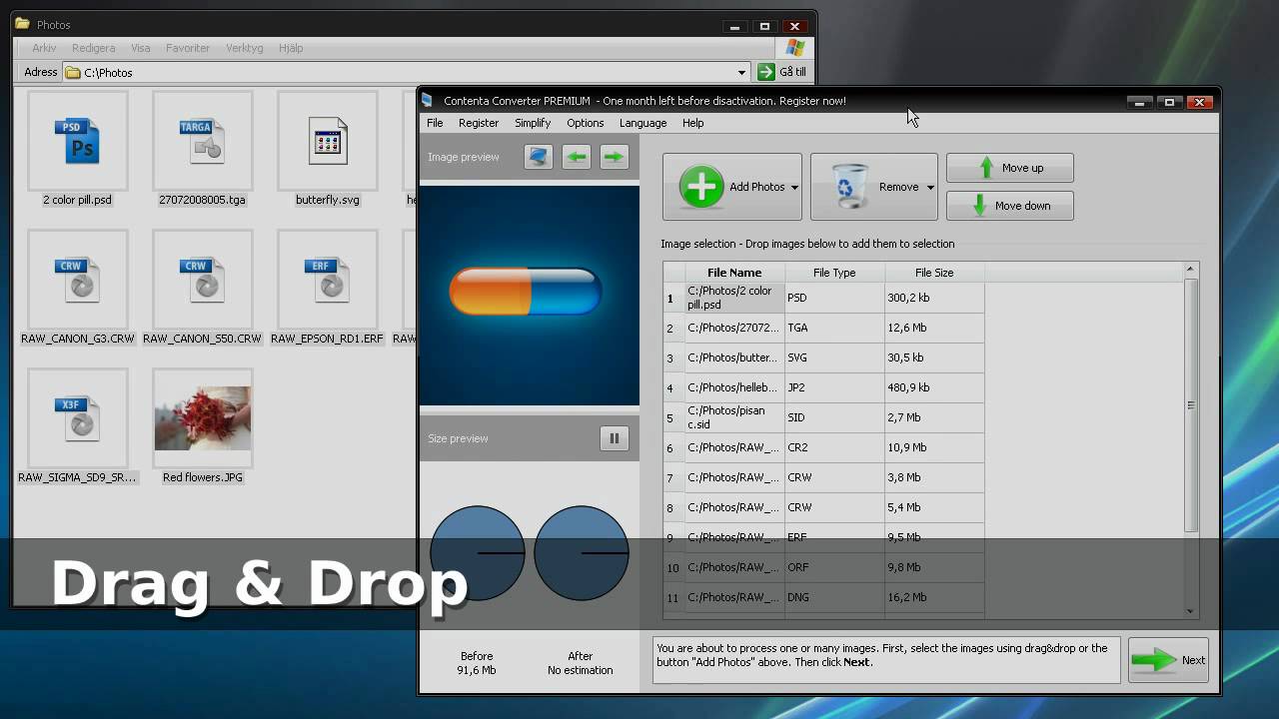This screenshot has width=1279, height=719.
Task: Open Hjälp menu in Photos window
Action: (x=291, y=48)
